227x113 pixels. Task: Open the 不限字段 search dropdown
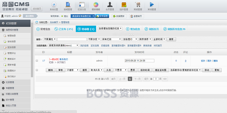pos(94,39)
